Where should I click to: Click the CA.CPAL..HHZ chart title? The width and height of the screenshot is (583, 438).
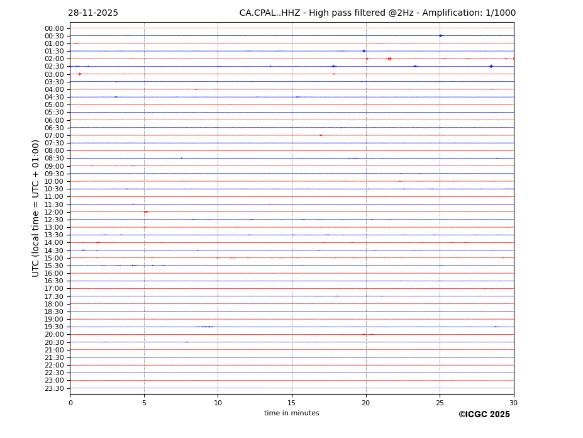pyautogui.click(x=377, y=13)
